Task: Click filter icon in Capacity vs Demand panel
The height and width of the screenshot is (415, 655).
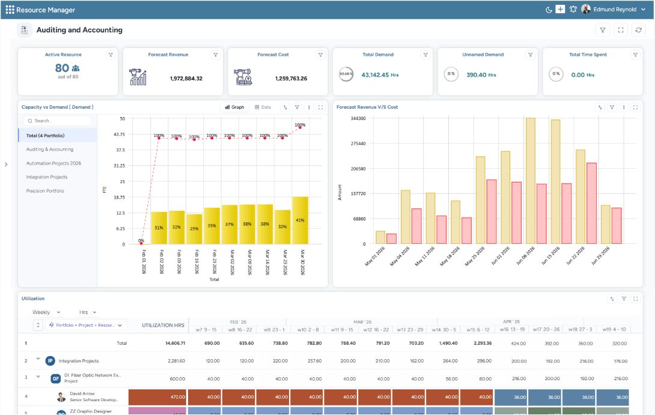Action: [x=297, y=108]
